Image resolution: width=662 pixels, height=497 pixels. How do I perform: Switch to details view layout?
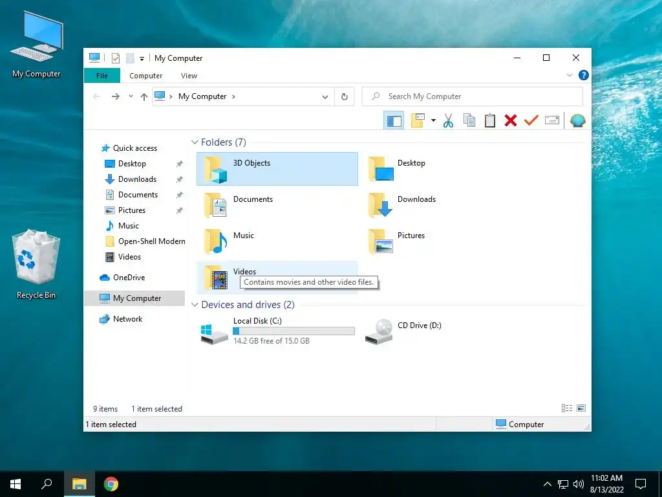(567, 408)
